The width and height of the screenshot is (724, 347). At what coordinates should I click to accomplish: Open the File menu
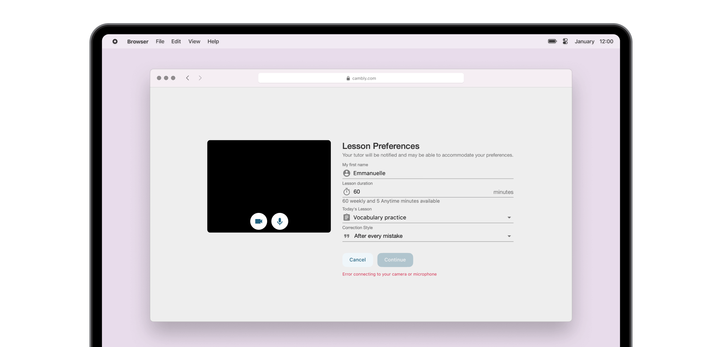pos(160,42)
